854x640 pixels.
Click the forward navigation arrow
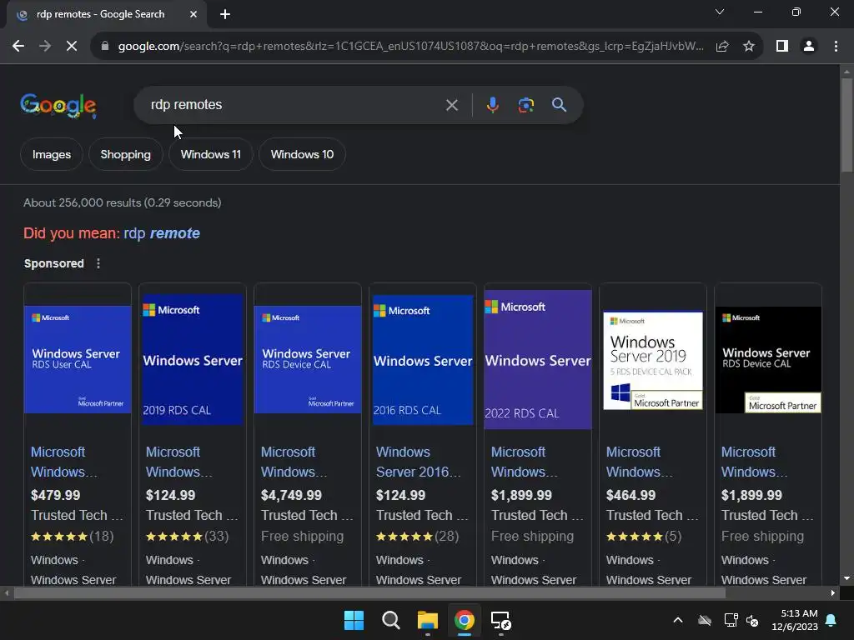click(45, 47)
